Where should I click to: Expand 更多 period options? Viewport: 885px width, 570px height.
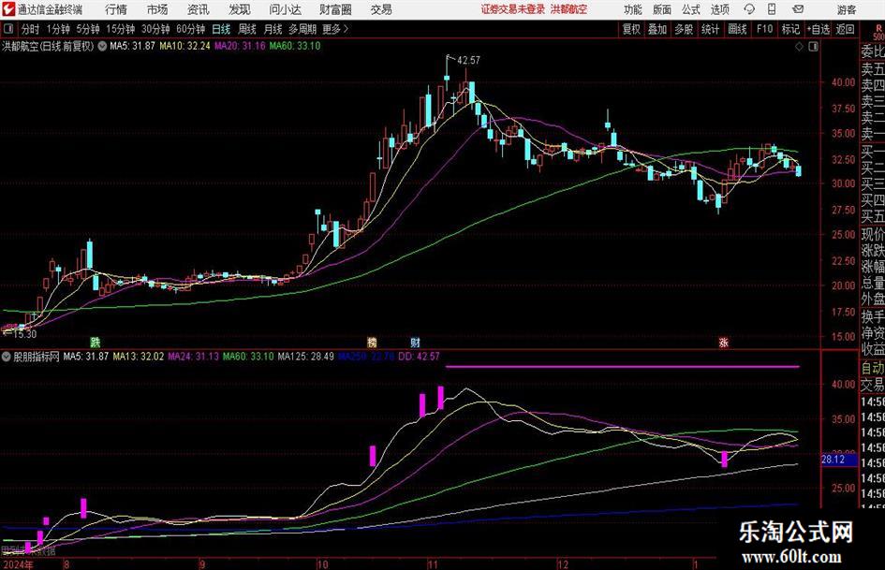335,29
